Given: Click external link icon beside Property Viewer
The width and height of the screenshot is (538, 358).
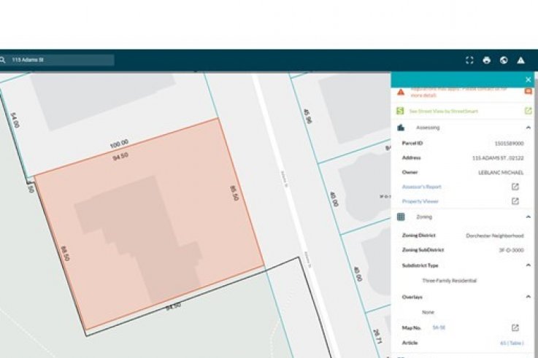Looking at the screenshot, I should 515,201.
